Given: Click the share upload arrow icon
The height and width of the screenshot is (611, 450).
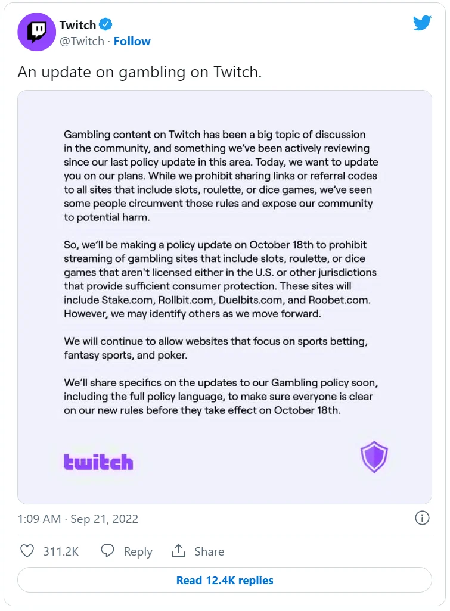Looking at the screenshot, I should (178, 551).
